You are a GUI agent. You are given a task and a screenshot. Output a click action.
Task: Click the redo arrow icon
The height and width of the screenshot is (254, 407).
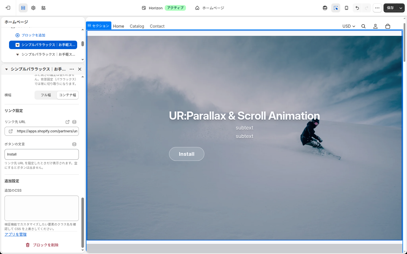[367, 8]
